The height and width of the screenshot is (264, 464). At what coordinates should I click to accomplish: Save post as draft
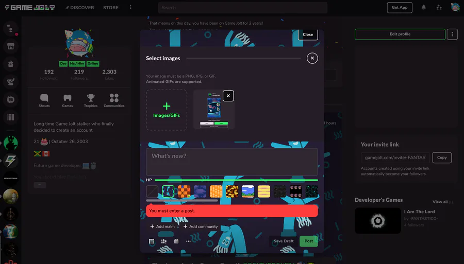[x=284, y=241]
